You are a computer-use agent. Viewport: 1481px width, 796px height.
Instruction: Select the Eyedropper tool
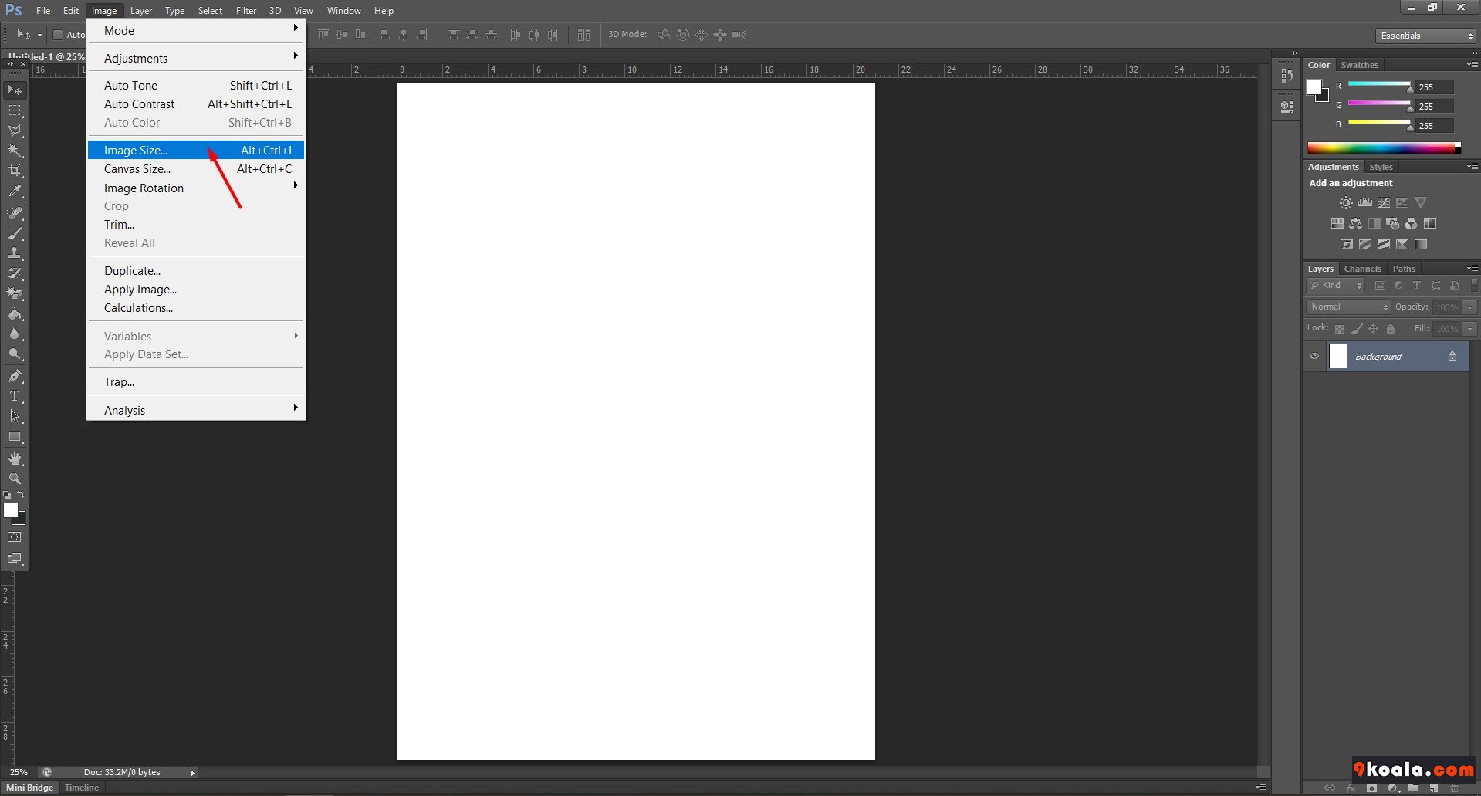pos(15,191)
